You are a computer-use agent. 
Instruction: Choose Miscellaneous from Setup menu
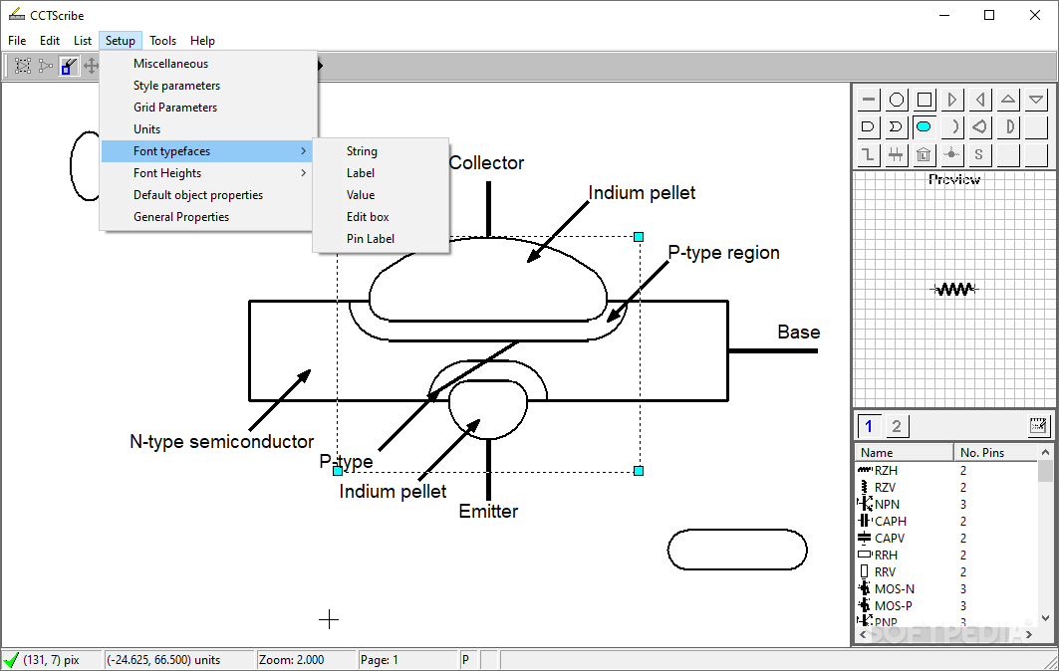click(208, 64)
